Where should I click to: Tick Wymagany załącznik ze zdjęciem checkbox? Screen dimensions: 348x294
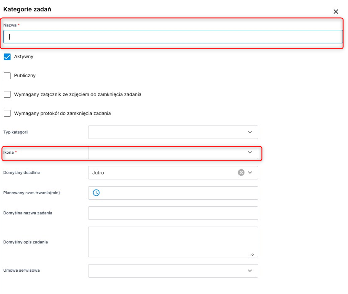[x=7, y=94]
